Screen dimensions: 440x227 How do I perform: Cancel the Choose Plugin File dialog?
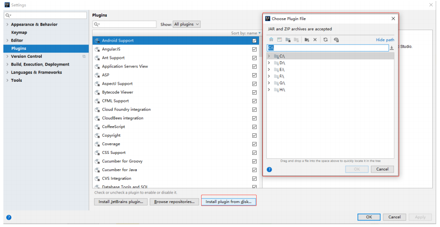382,169
